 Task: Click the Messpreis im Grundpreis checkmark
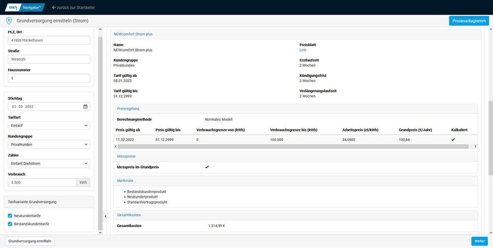click(207, 167)
